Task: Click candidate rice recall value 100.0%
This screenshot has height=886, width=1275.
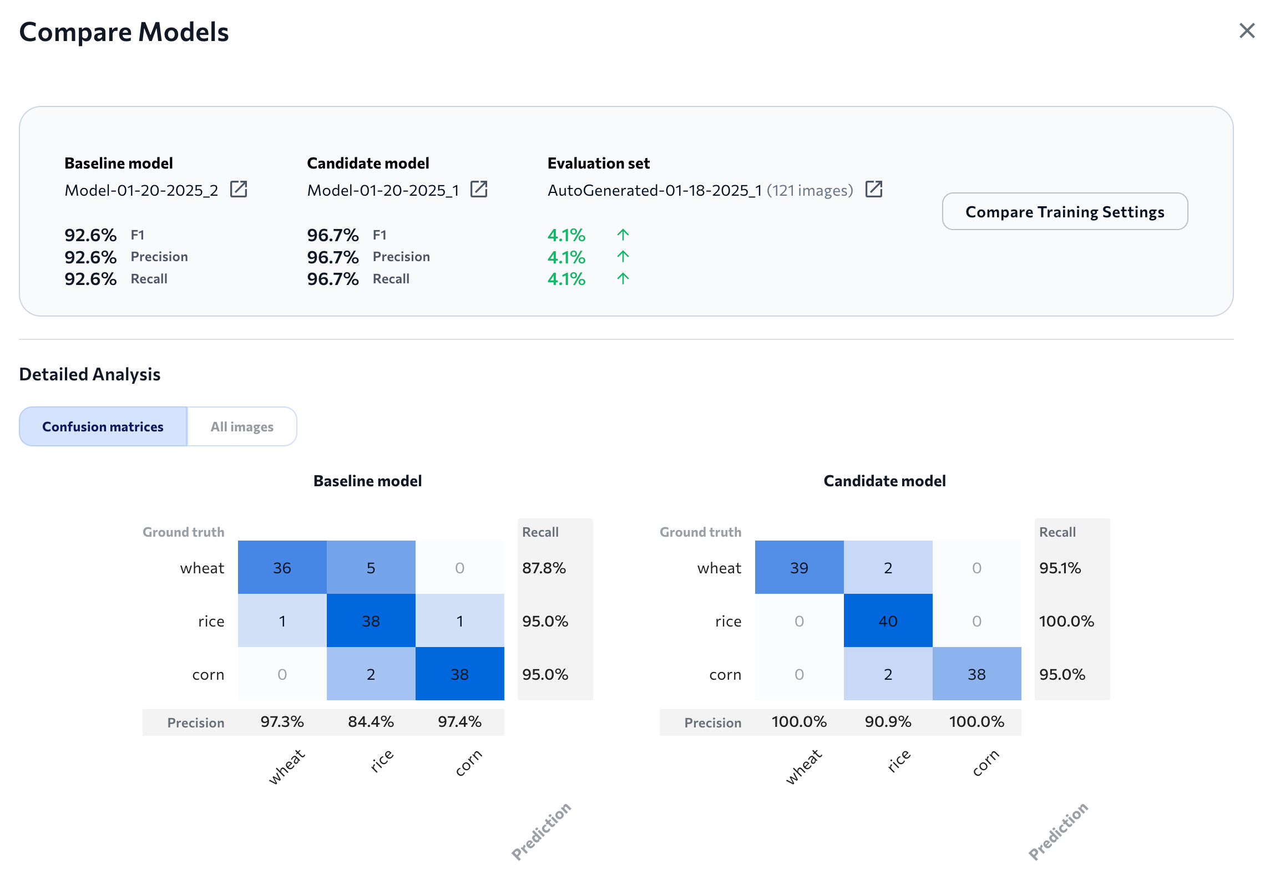Action: (x=1066, y=622)
